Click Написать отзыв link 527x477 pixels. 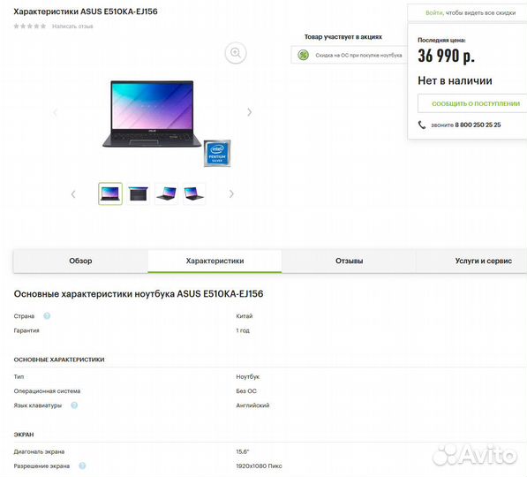point(72,26)
